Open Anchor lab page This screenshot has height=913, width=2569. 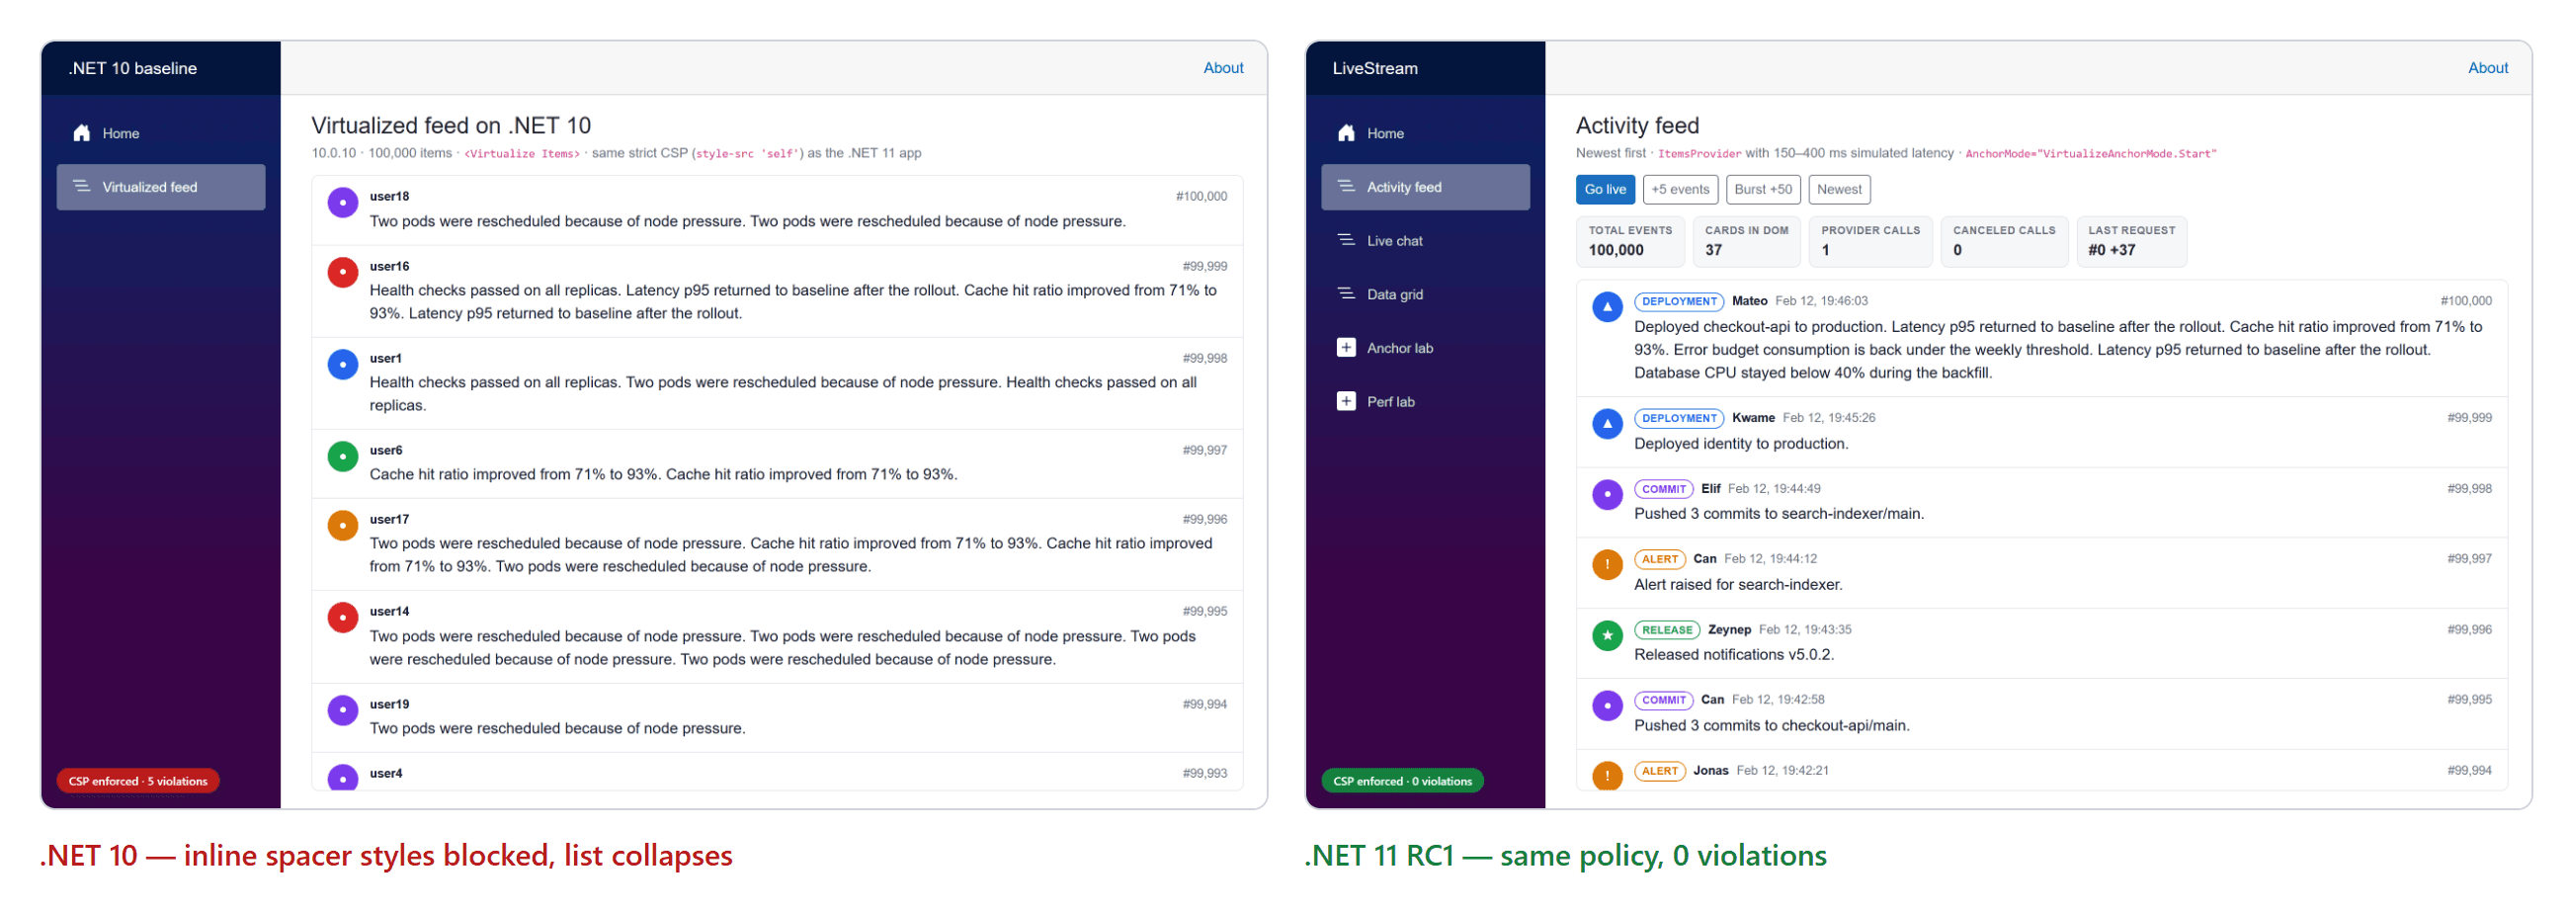coord(1425,347)
